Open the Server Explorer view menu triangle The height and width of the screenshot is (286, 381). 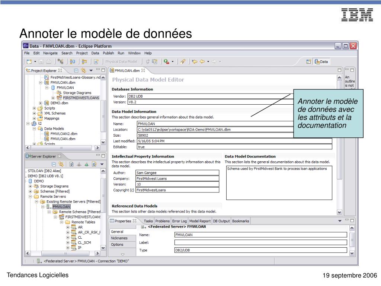[x=102, y=164]
